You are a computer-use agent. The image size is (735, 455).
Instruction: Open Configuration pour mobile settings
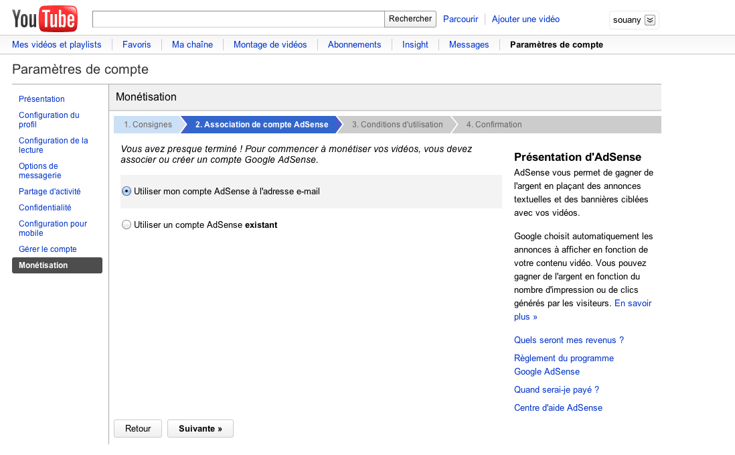click(53, 228)
